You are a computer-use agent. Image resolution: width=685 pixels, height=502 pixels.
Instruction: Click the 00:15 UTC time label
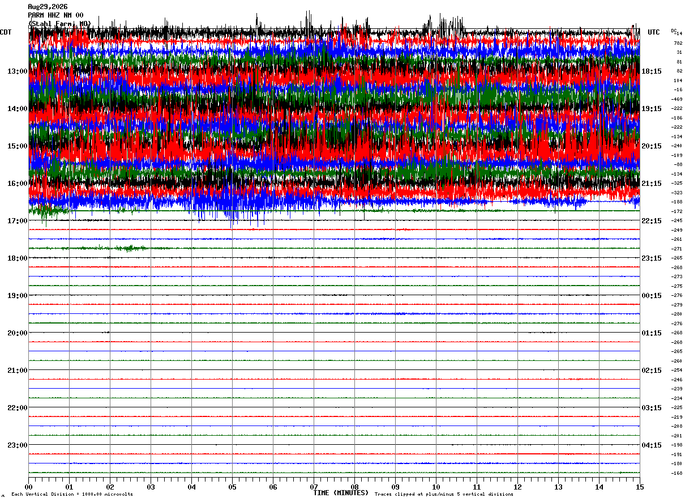[651, 296]
